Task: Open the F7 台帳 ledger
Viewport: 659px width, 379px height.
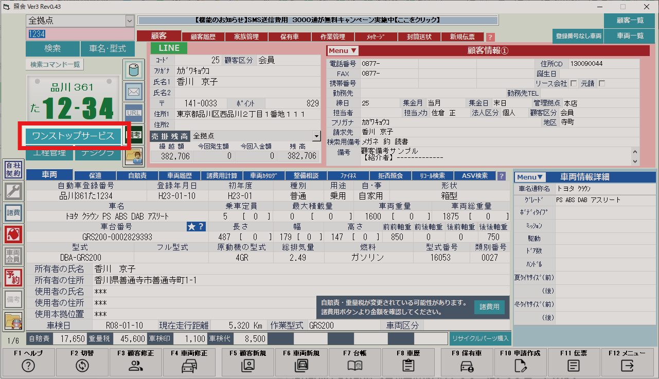Action: [x=355, y=362]
